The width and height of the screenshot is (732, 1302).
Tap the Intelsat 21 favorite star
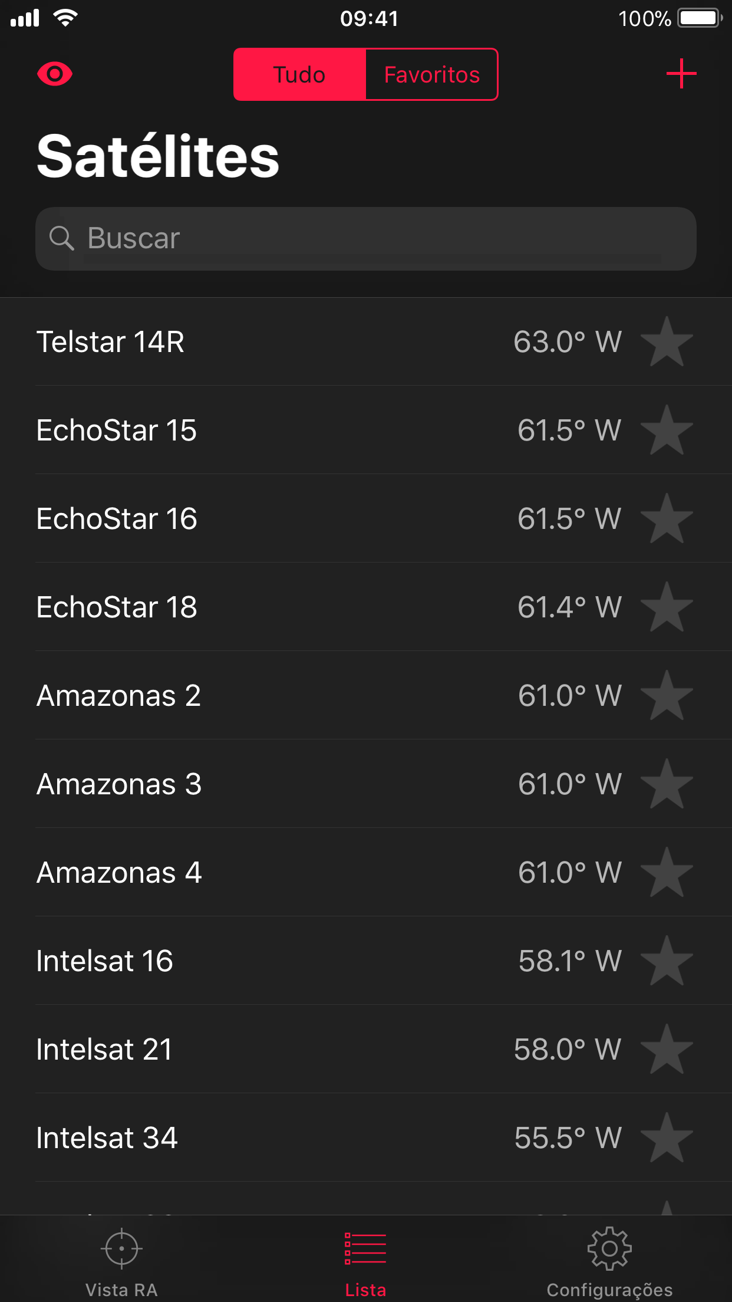pos(667,1050)
